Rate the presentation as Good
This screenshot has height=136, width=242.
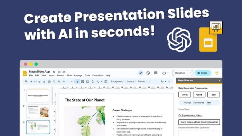199,95
